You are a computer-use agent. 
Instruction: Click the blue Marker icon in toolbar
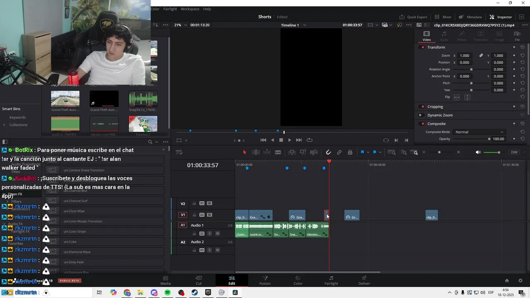(375, 152)
